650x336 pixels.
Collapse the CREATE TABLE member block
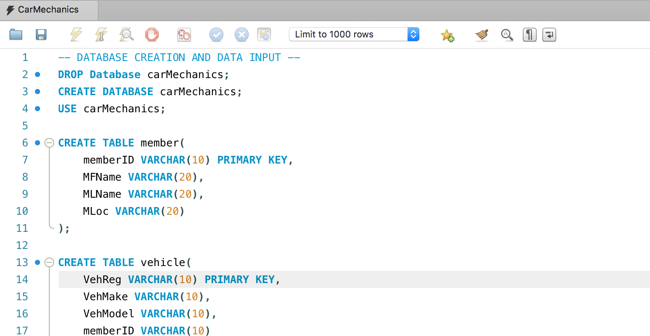(49, 143)
